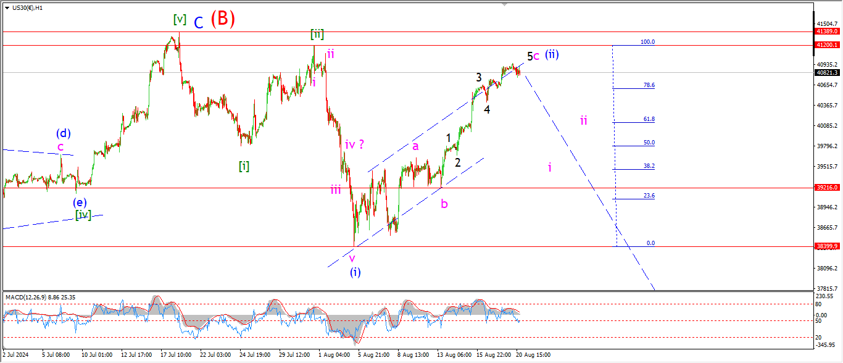Click the 39216.0 red price level tag

pos(827,187)
